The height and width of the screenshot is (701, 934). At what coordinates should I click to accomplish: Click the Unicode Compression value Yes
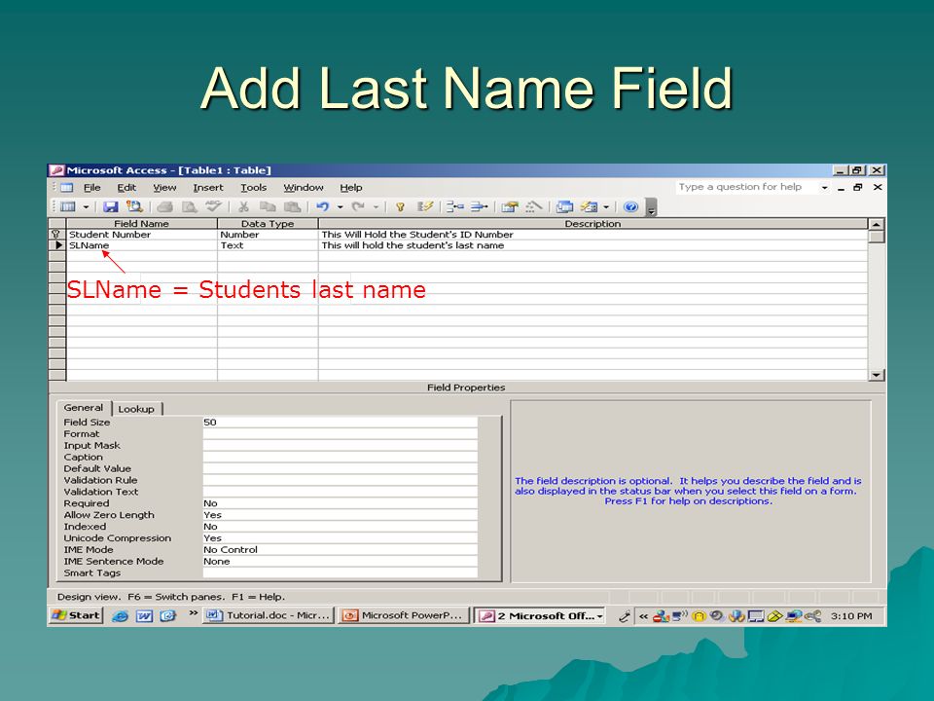341,537
